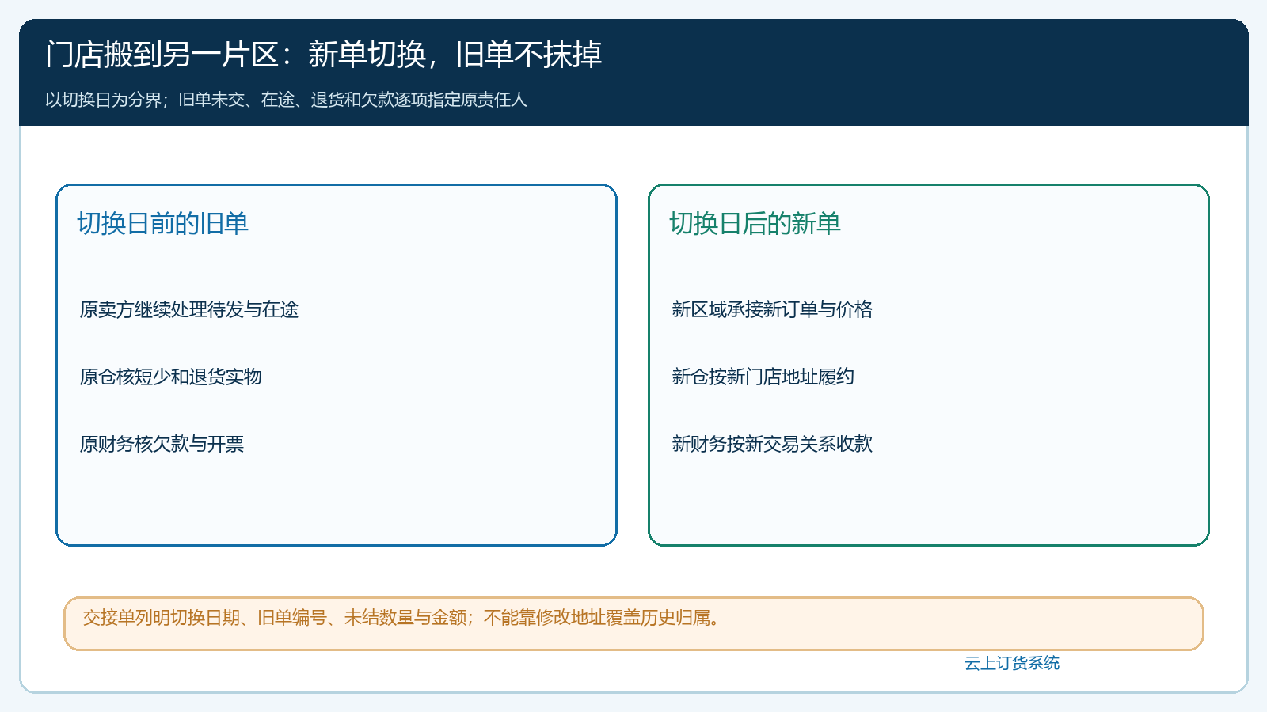Click the orange note beginning 交接单列明切换日期
1267x712 pixels.
point(633,623)
